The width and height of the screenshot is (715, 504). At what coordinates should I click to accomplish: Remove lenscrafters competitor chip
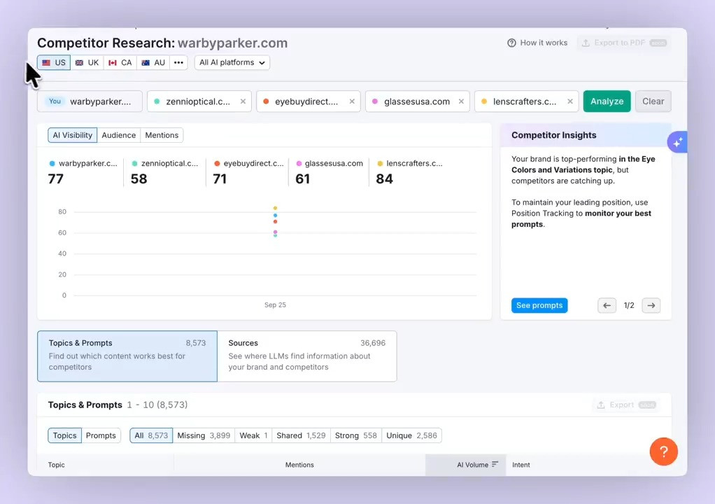point(570,101)
